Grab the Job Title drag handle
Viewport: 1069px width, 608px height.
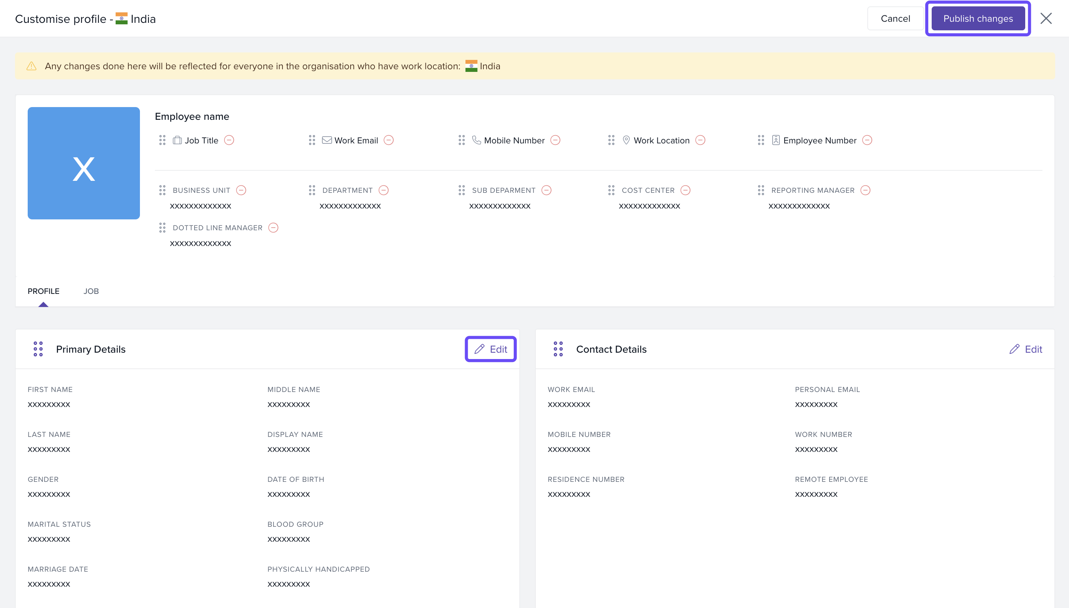point(162,140)
